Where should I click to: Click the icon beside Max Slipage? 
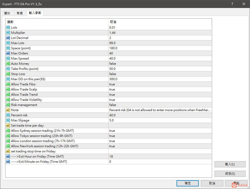point(8,120)
